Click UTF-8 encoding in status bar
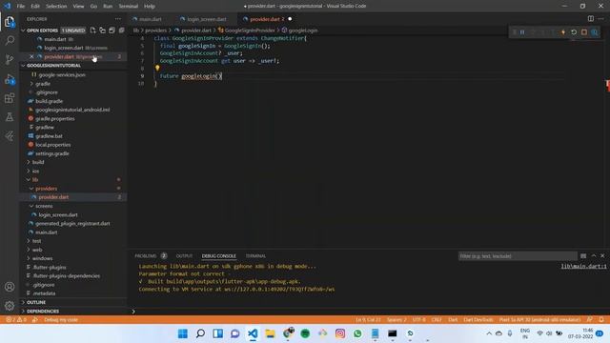This screenshot has height=343, width=610. pos(419,320)
